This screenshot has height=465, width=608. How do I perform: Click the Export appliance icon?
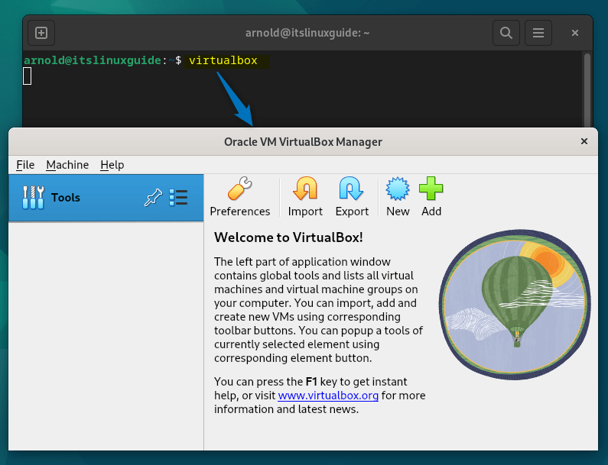[352, 196]
